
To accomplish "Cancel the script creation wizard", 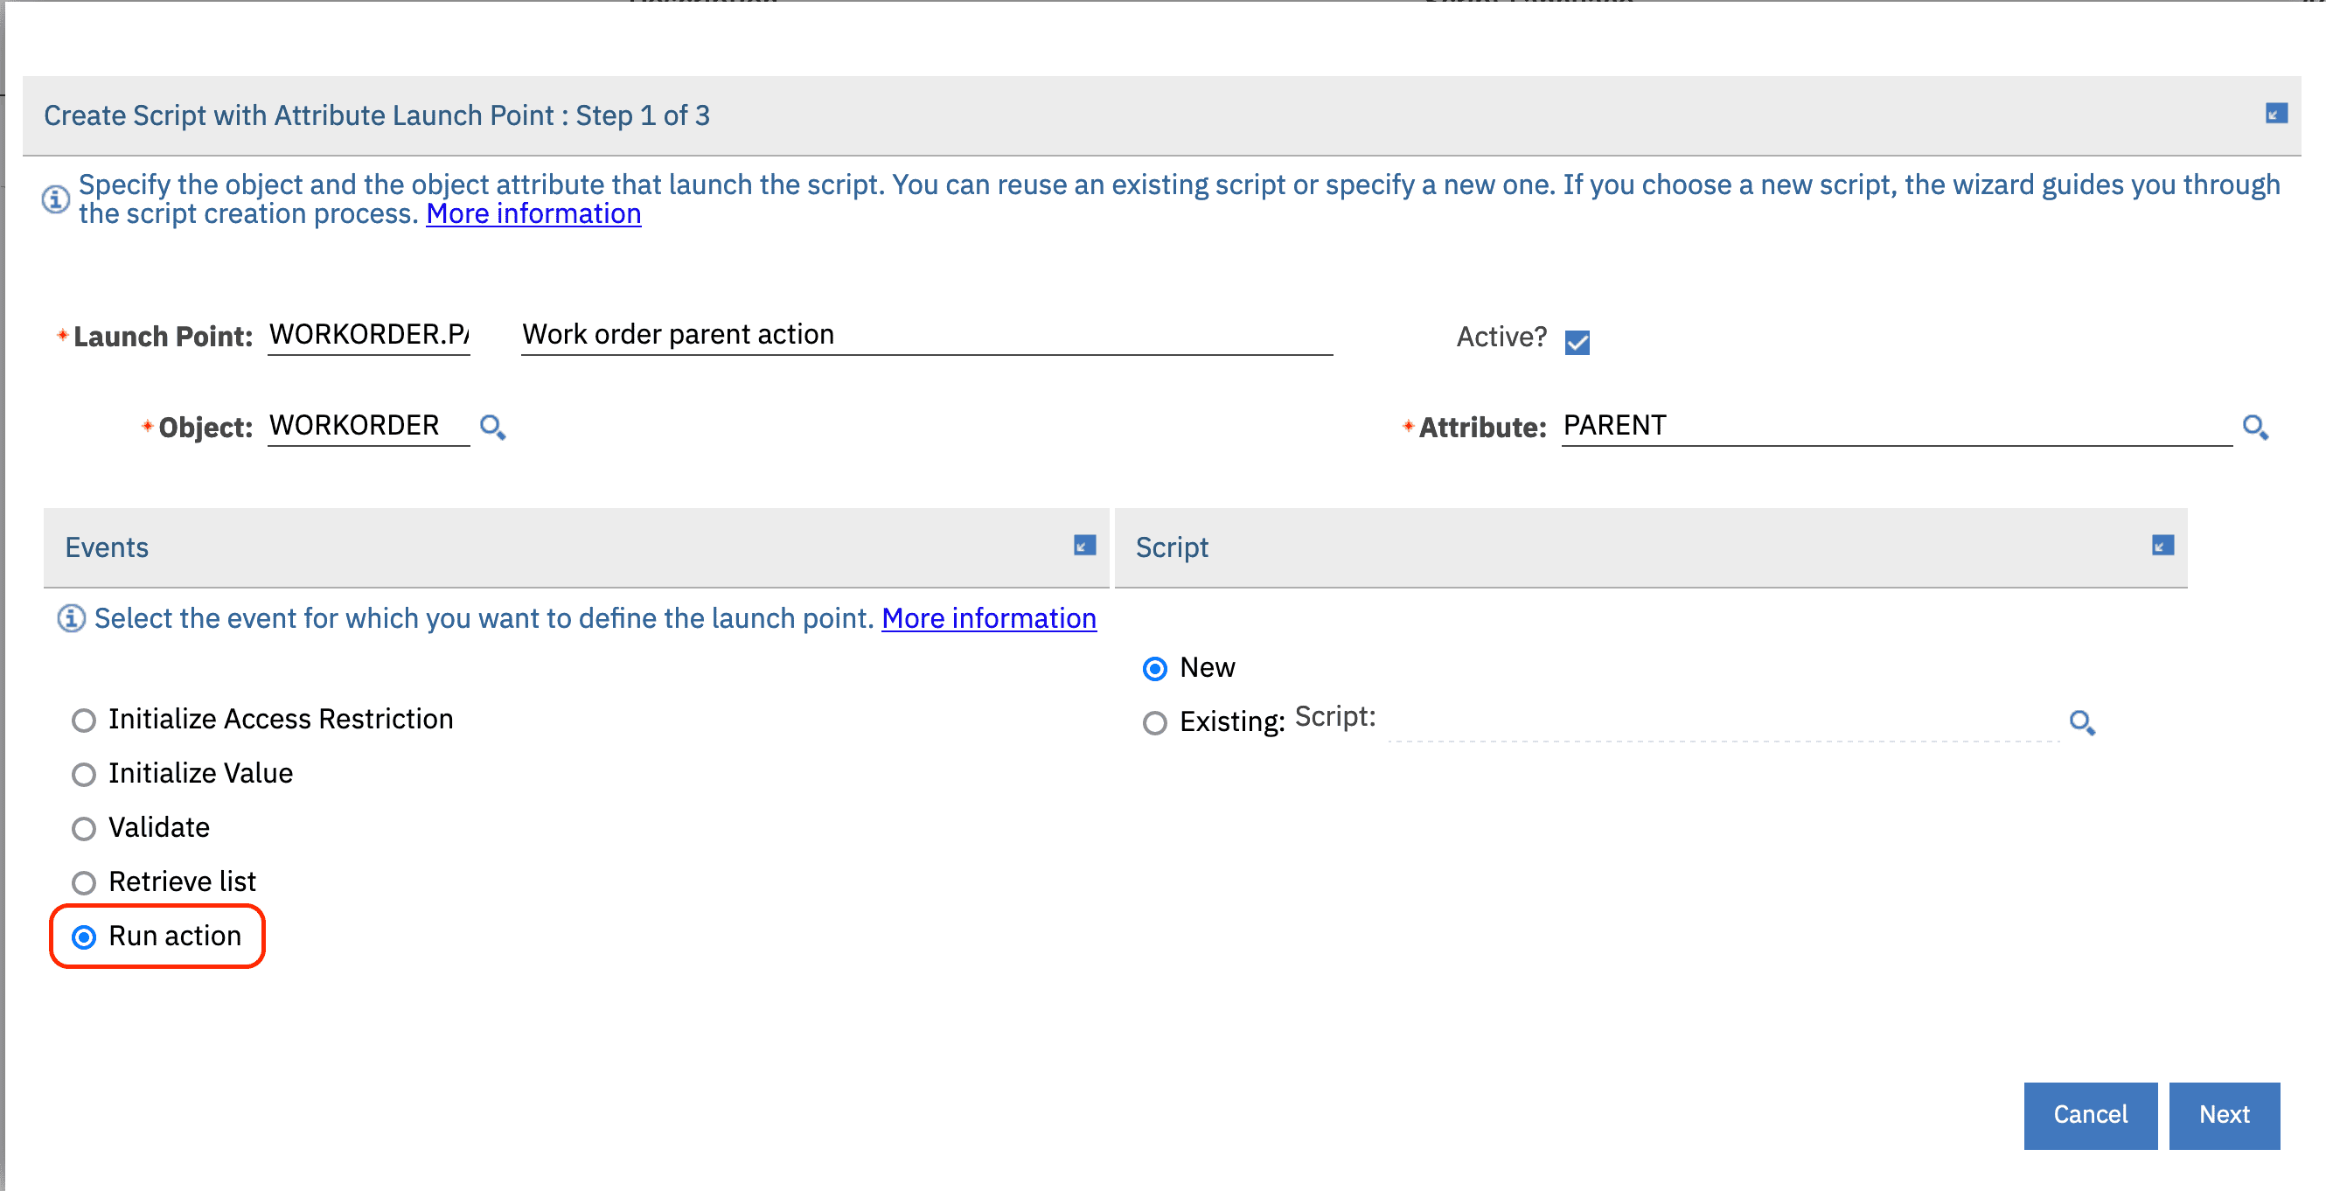I will coord(2089,1114).
